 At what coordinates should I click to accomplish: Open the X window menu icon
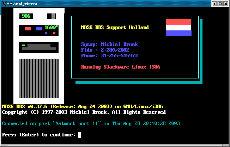pyautogui.click(x=4, y=4)
